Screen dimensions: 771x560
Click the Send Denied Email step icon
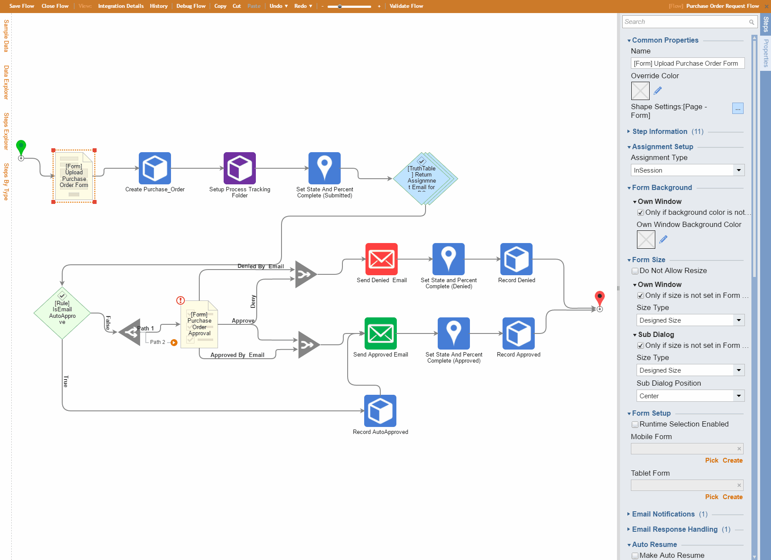[x=382, y=259]
